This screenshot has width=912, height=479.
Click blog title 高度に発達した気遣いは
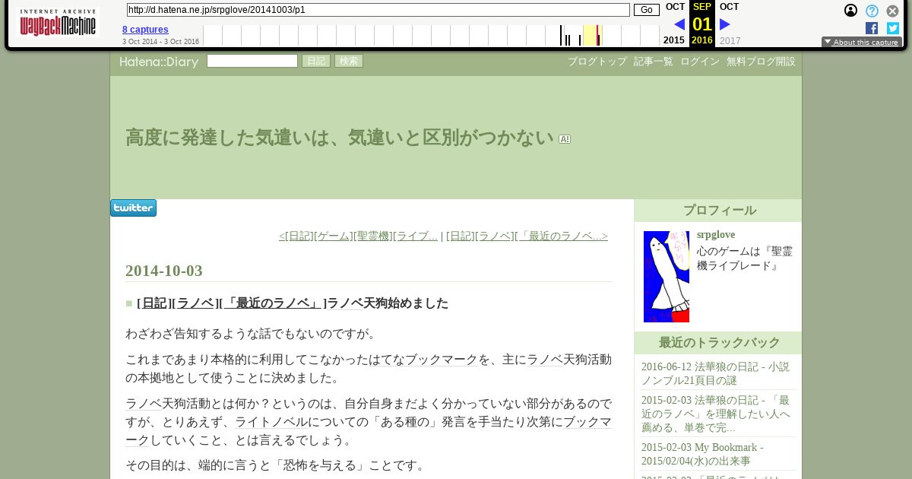(x=340, y=138)
